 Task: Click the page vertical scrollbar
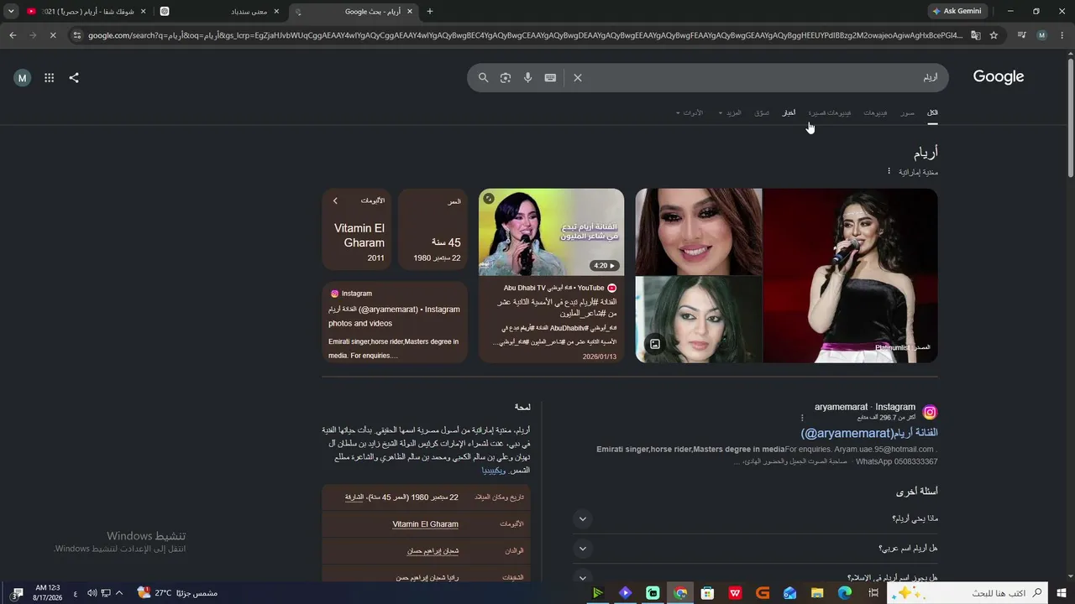(x=1070, y=117)
